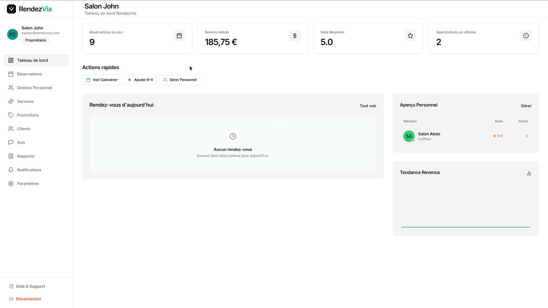Click the Gérer link in Aperçu Personnel
Image resolution: width=548 pixels, height=308 pixels.
point(526,106)
